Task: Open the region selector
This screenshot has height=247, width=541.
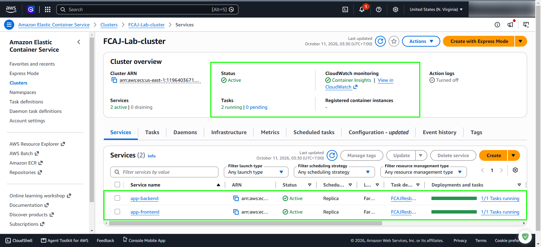Action: (436, 9)
